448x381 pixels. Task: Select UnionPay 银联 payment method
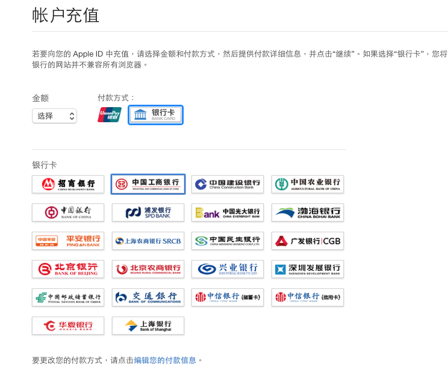coord(110,115)
